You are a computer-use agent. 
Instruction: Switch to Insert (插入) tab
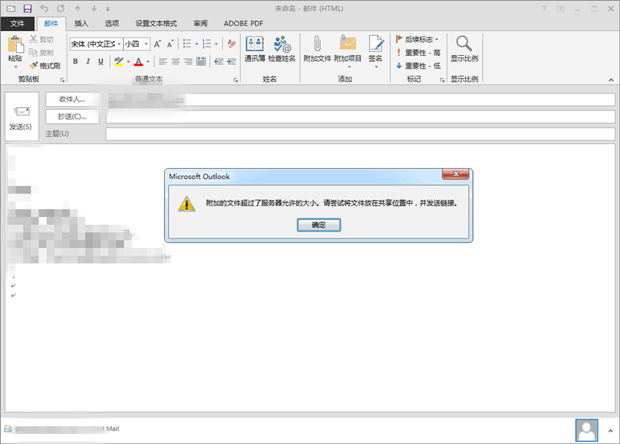pos(81,23)
